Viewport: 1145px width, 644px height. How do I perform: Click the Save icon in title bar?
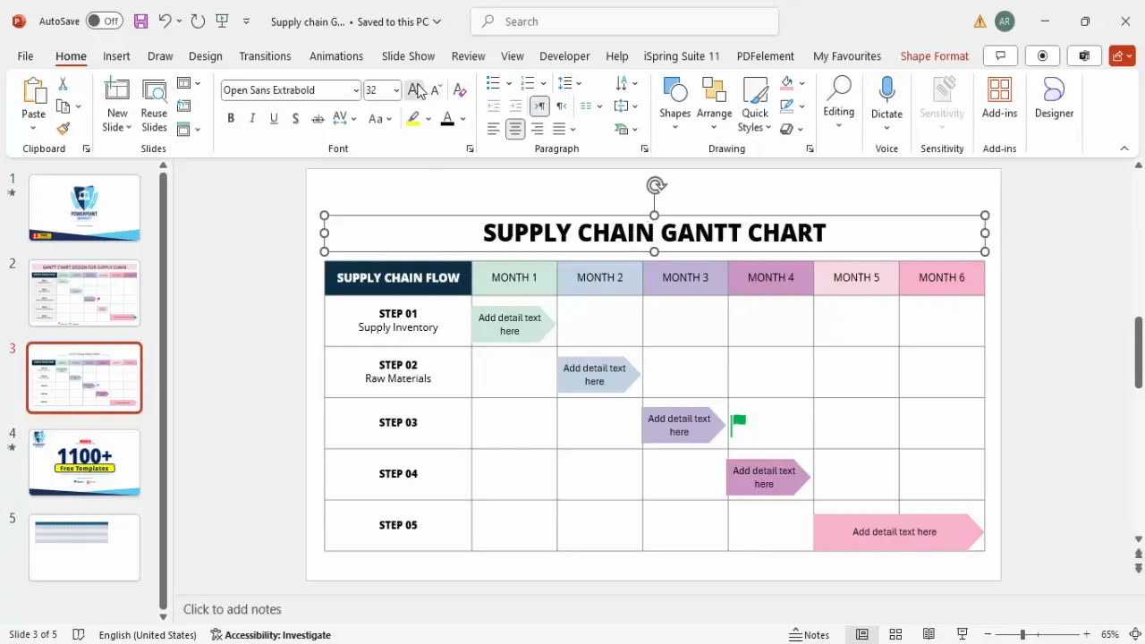[x=140, y=21]
